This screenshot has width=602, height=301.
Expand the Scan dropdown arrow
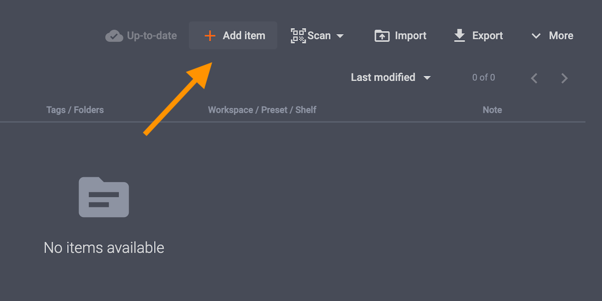340,36
